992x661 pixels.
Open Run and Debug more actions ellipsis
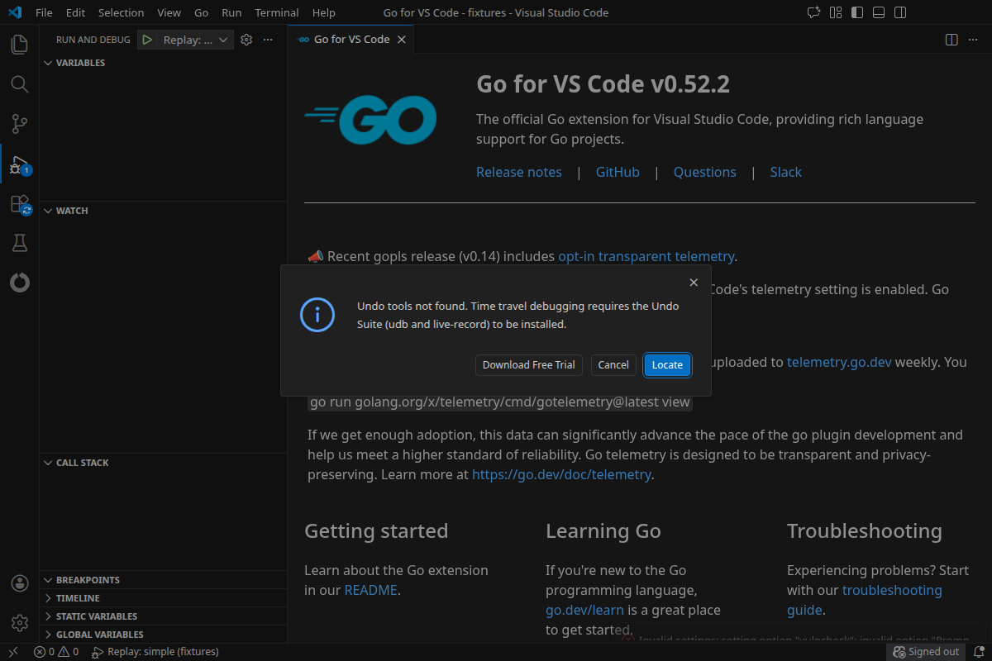click(267, 40)
